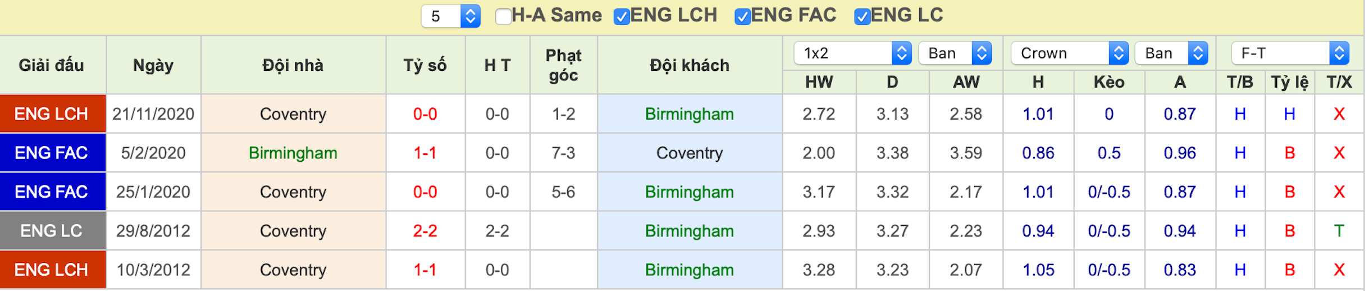Open the Ban dropdown next to 1x2
1369x291 pixels.
point(955,53)
